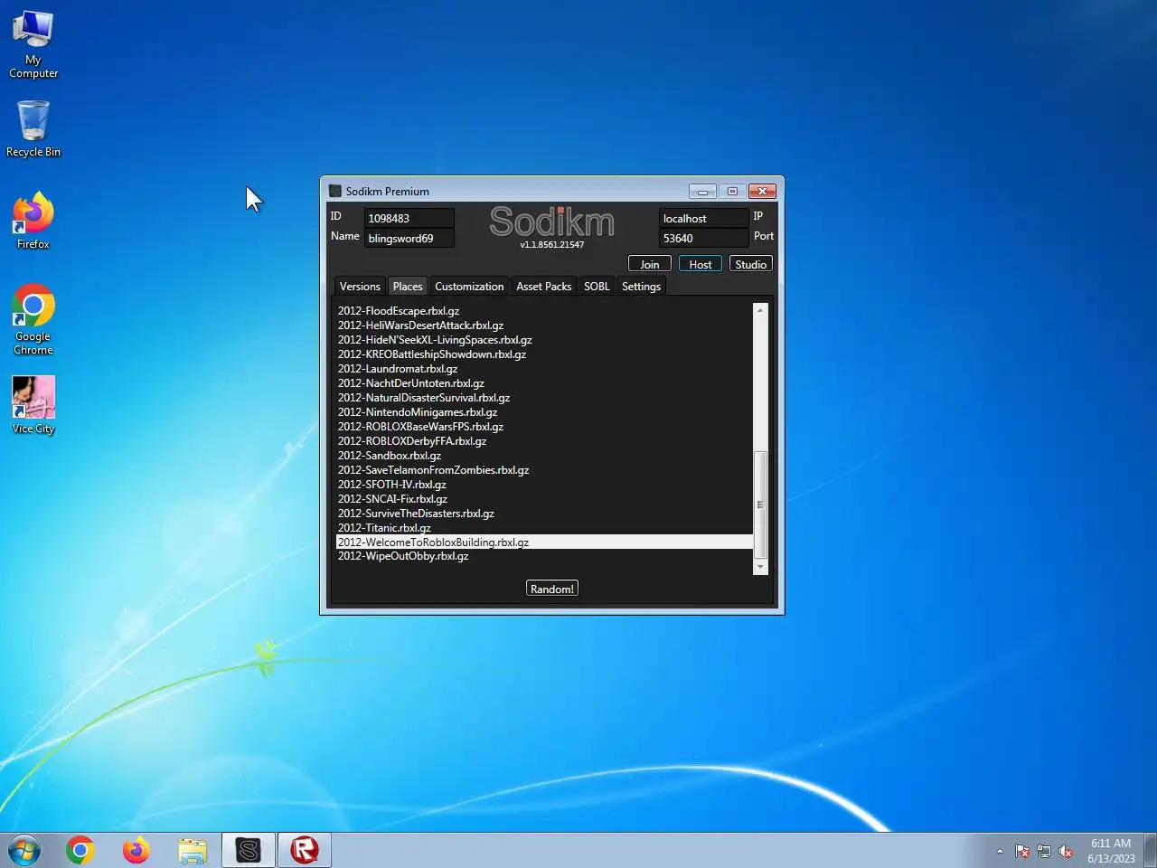Select 2012-ROBLOXDerbyFFA.rbxl.gz
Screen dimensions: 1157x868
544,441
